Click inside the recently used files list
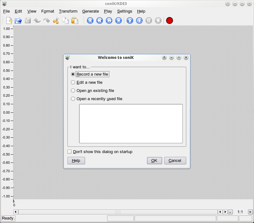 pyautogui.click(x=131, y=124)
